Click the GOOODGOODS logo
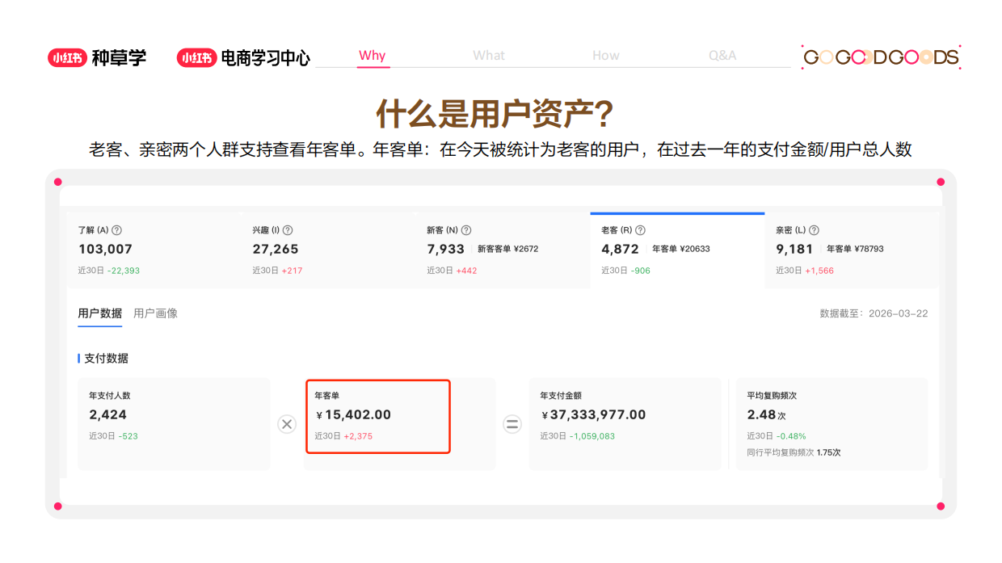Screen dimensions: 1002x563 (880, 57)
